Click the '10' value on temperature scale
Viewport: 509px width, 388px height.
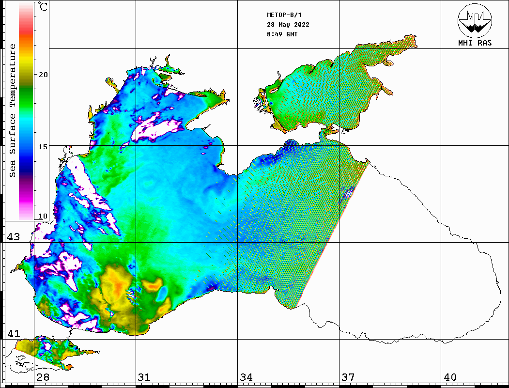click(x=43, y=216)
